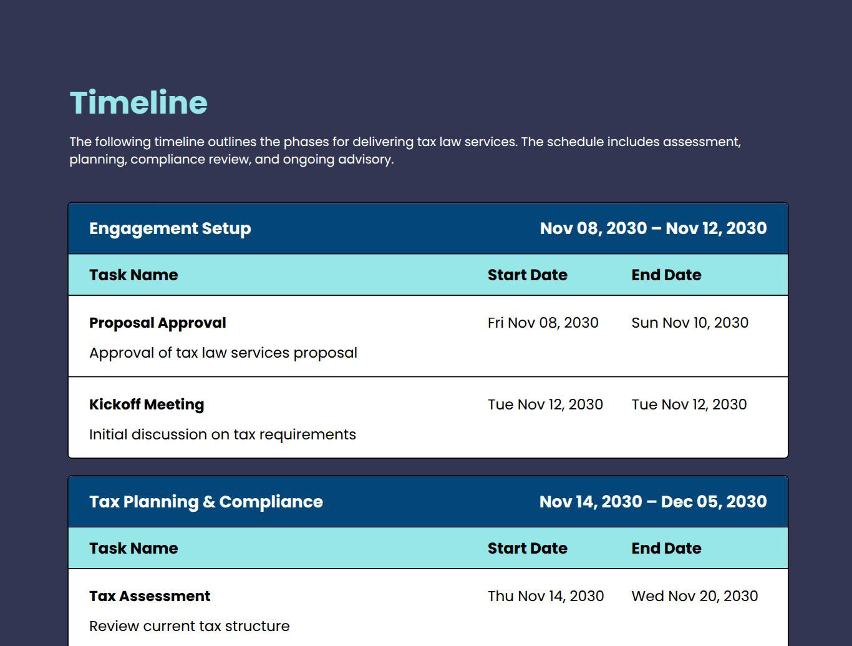Select the Kickoff Meeting task name
Image resolution: width=852 pixels, height=646 pixels.
[x=147, y=405]
